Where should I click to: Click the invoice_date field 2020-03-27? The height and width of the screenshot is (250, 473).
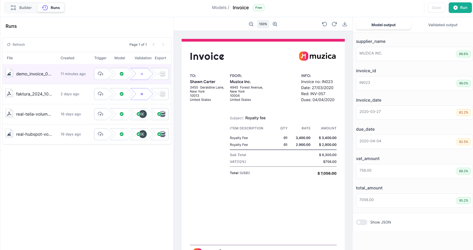[414, 112]
